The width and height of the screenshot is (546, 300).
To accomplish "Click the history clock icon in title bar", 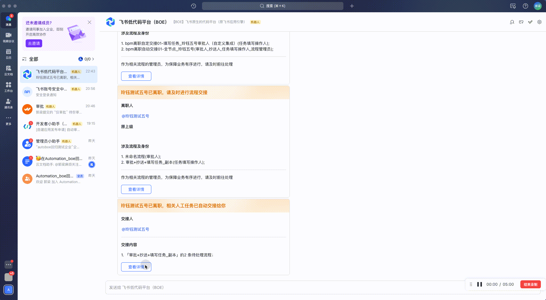I will [193, 6].
